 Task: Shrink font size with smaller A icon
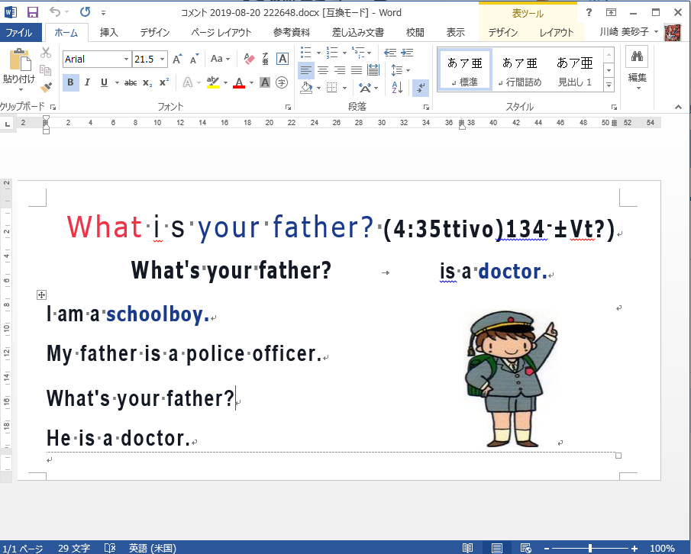pos(195,59)
